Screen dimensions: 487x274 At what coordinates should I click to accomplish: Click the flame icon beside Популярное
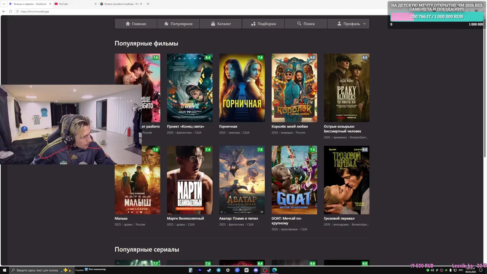(166, 24)
